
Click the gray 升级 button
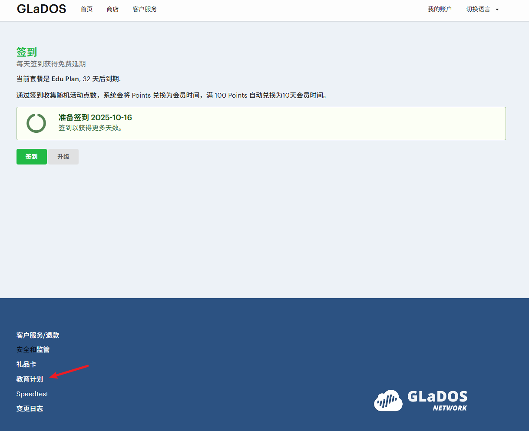pyautogui.click(x=63, y=157)
